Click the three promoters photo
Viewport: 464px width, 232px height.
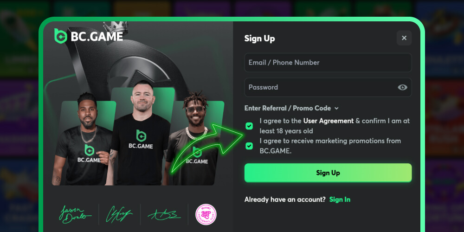tap(138, 133)
